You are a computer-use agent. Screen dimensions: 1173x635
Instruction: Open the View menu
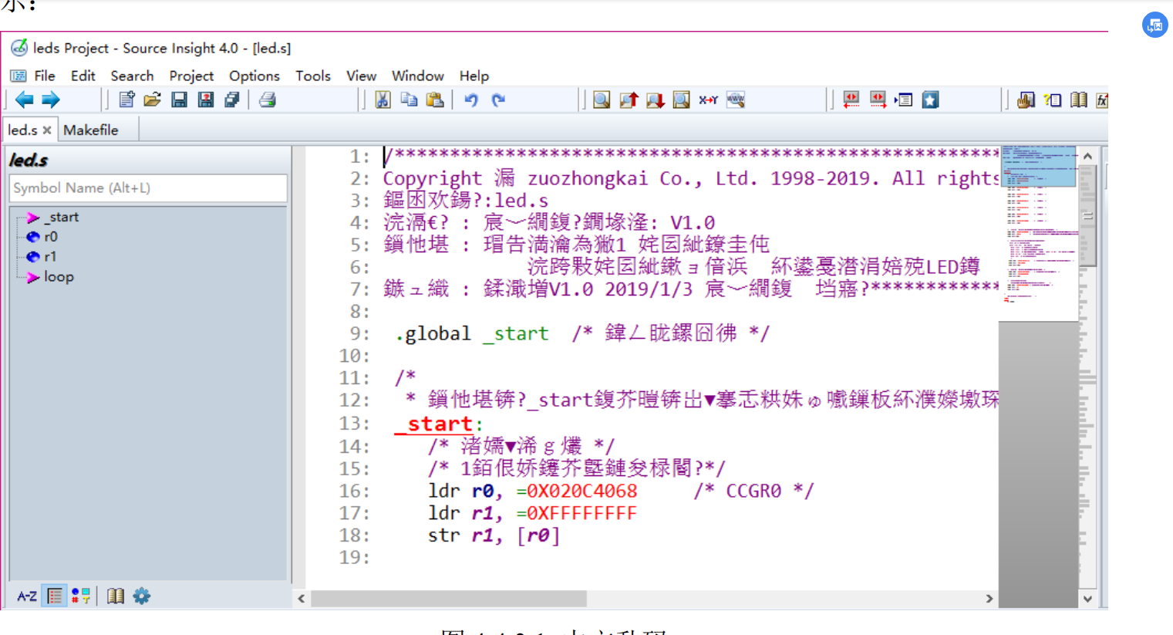pyautogui.click(x=361, y=76)
